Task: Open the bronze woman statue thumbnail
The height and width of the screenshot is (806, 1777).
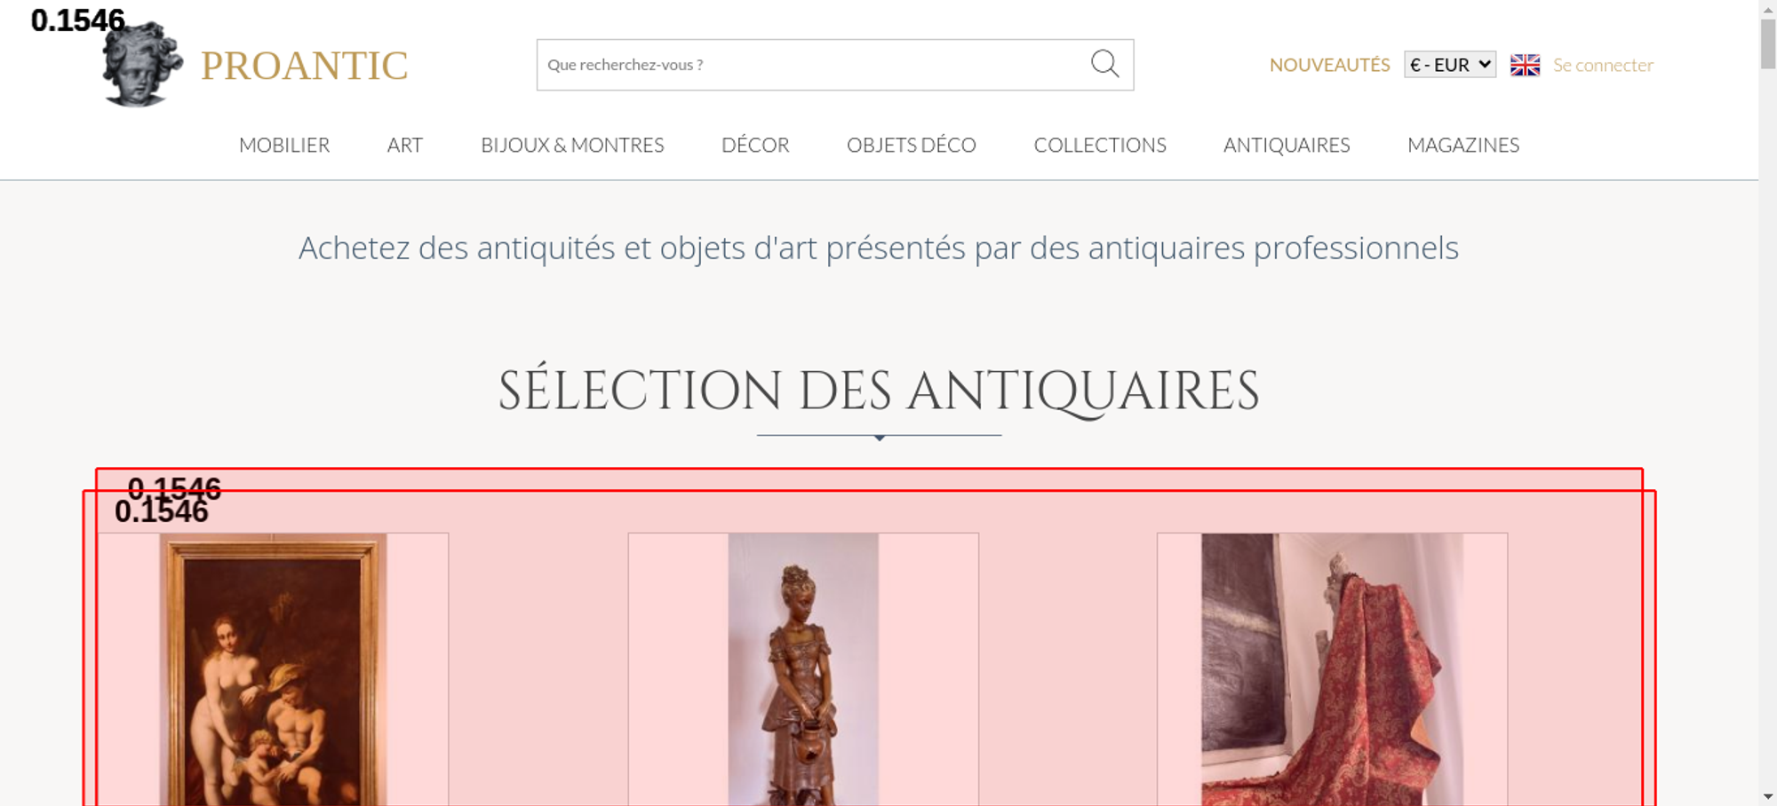Action: pos(803,669)
